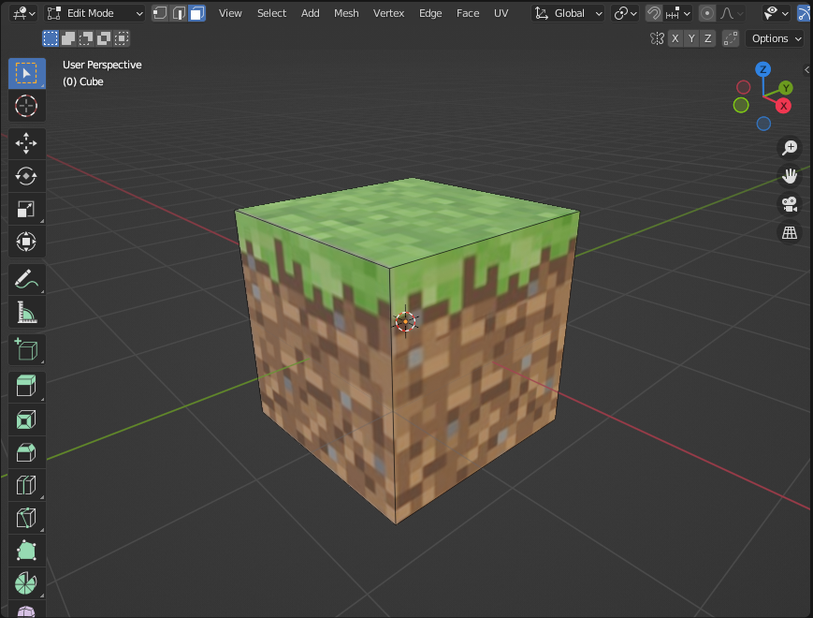Toggle snapping magnet
Image resolution: width=813 pixels, height=618 pixels.
[654, 13]
